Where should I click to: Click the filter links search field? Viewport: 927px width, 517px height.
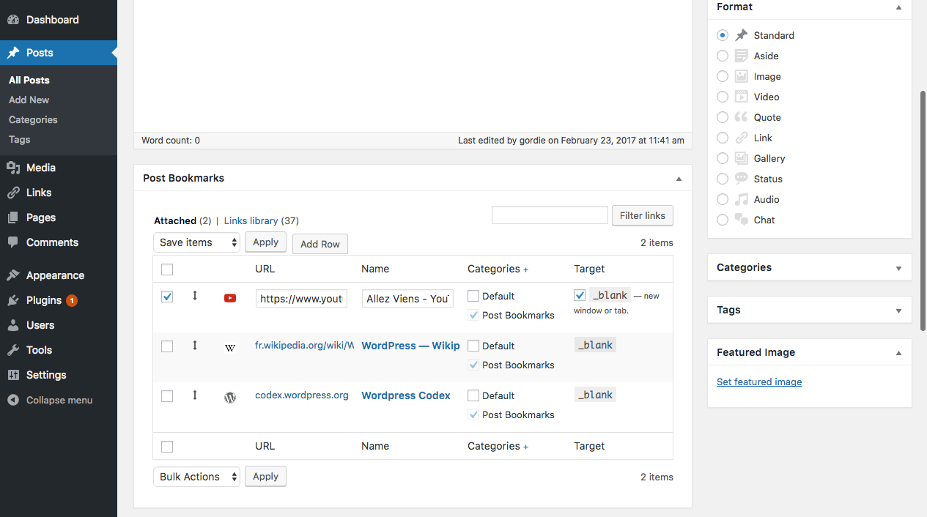550,215
